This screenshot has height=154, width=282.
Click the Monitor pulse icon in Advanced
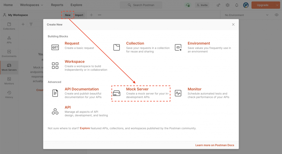[178, 93]
